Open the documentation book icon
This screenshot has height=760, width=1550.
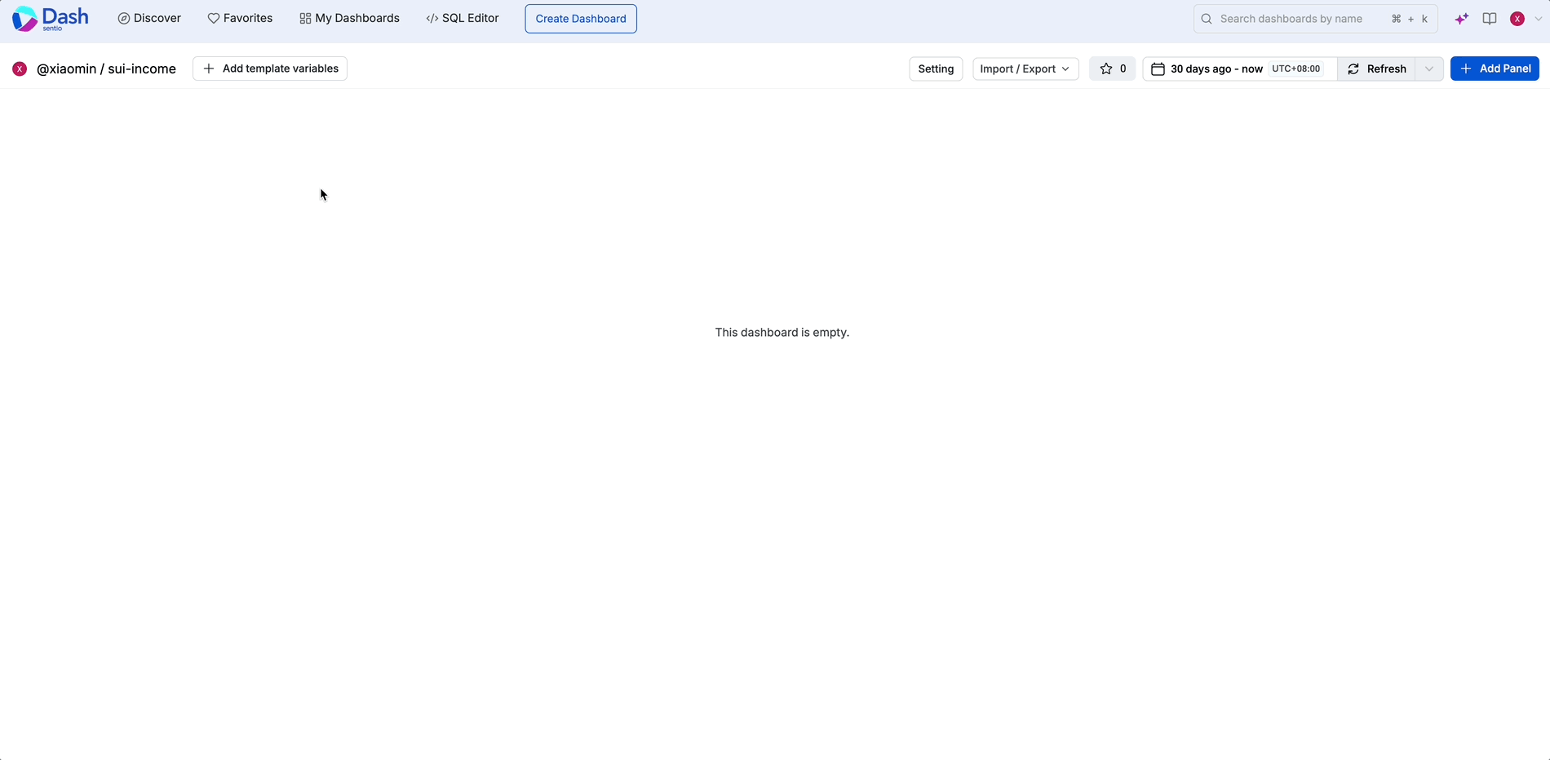tap(1490, 19)
